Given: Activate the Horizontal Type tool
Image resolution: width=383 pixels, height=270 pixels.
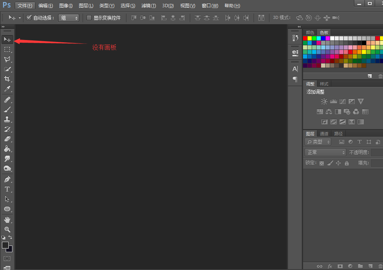Looking at the screenshot, I should click(7, 189).
